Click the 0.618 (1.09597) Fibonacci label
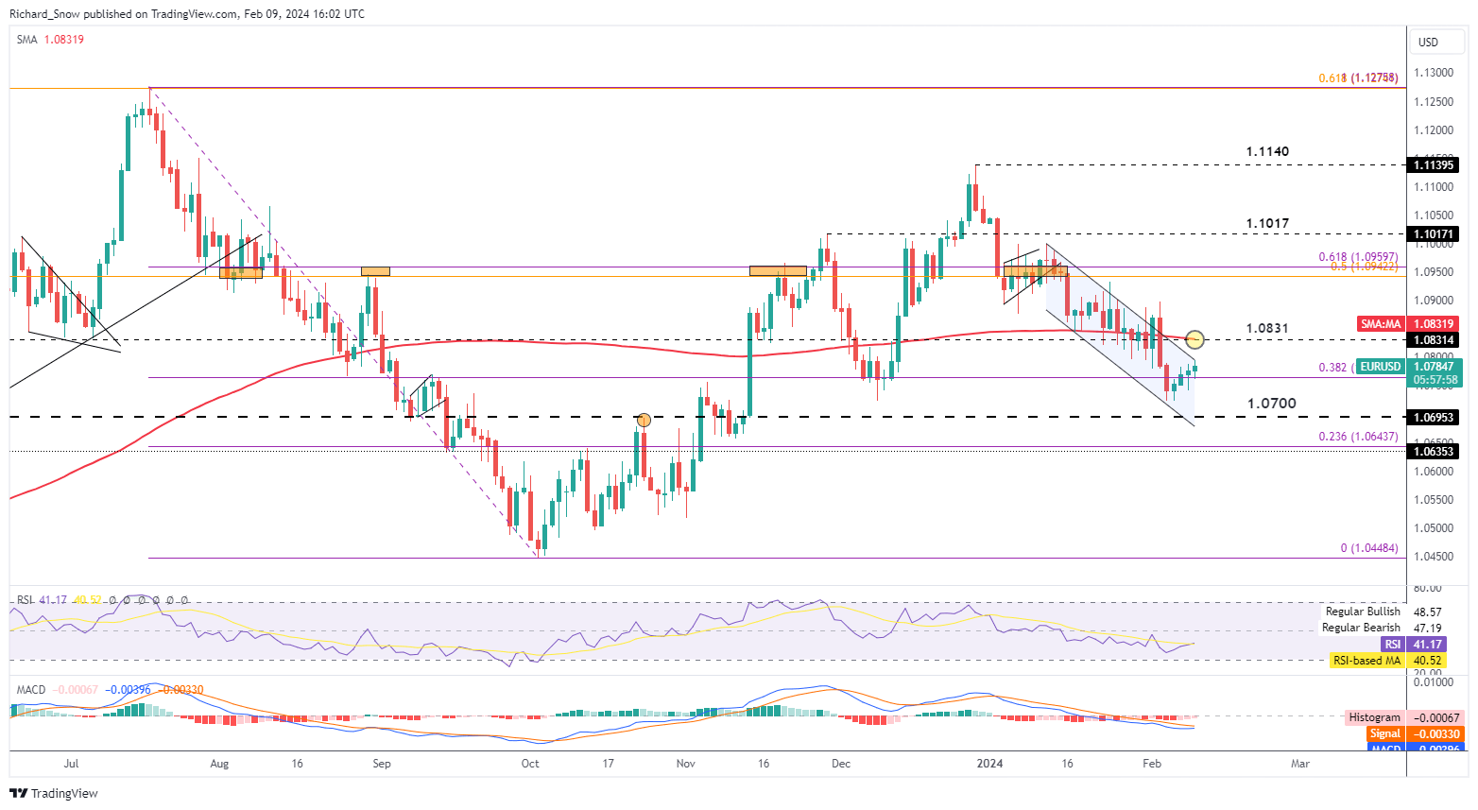The width and height of the screenshot is (1478, 810). coord(1358,257)
